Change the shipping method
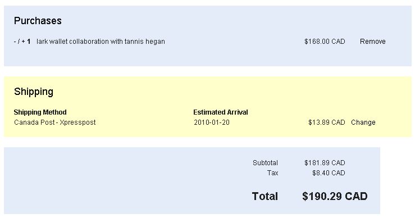Image resolution: width=415 pixels, height=218 pixels. 363,122
